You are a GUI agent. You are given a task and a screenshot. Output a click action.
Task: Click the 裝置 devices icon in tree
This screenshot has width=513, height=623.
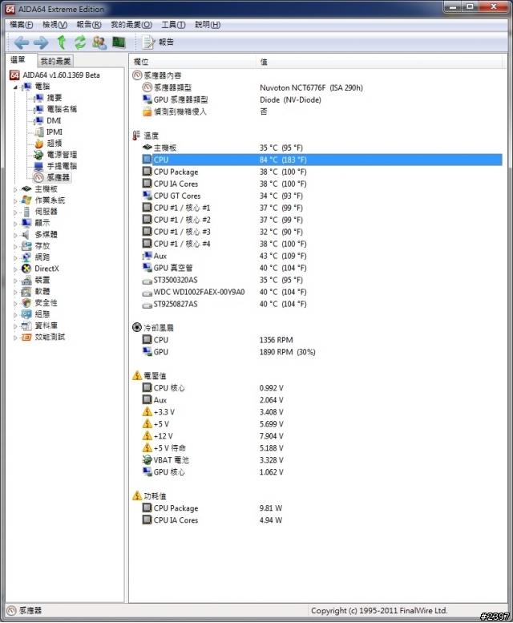(26, 280)
